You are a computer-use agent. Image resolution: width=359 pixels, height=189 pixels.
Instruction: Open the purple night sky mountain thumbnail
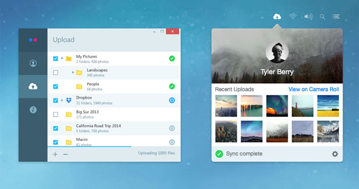252,131
